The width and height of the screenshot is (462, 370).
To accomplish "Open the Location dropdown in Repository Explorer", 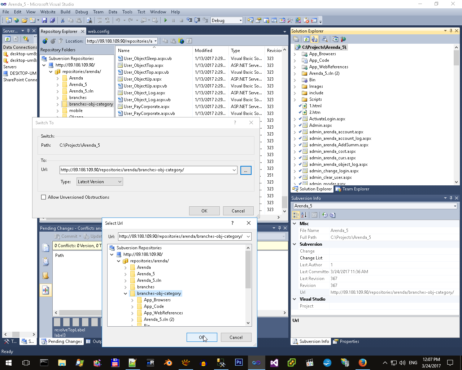I will (156, 41).
